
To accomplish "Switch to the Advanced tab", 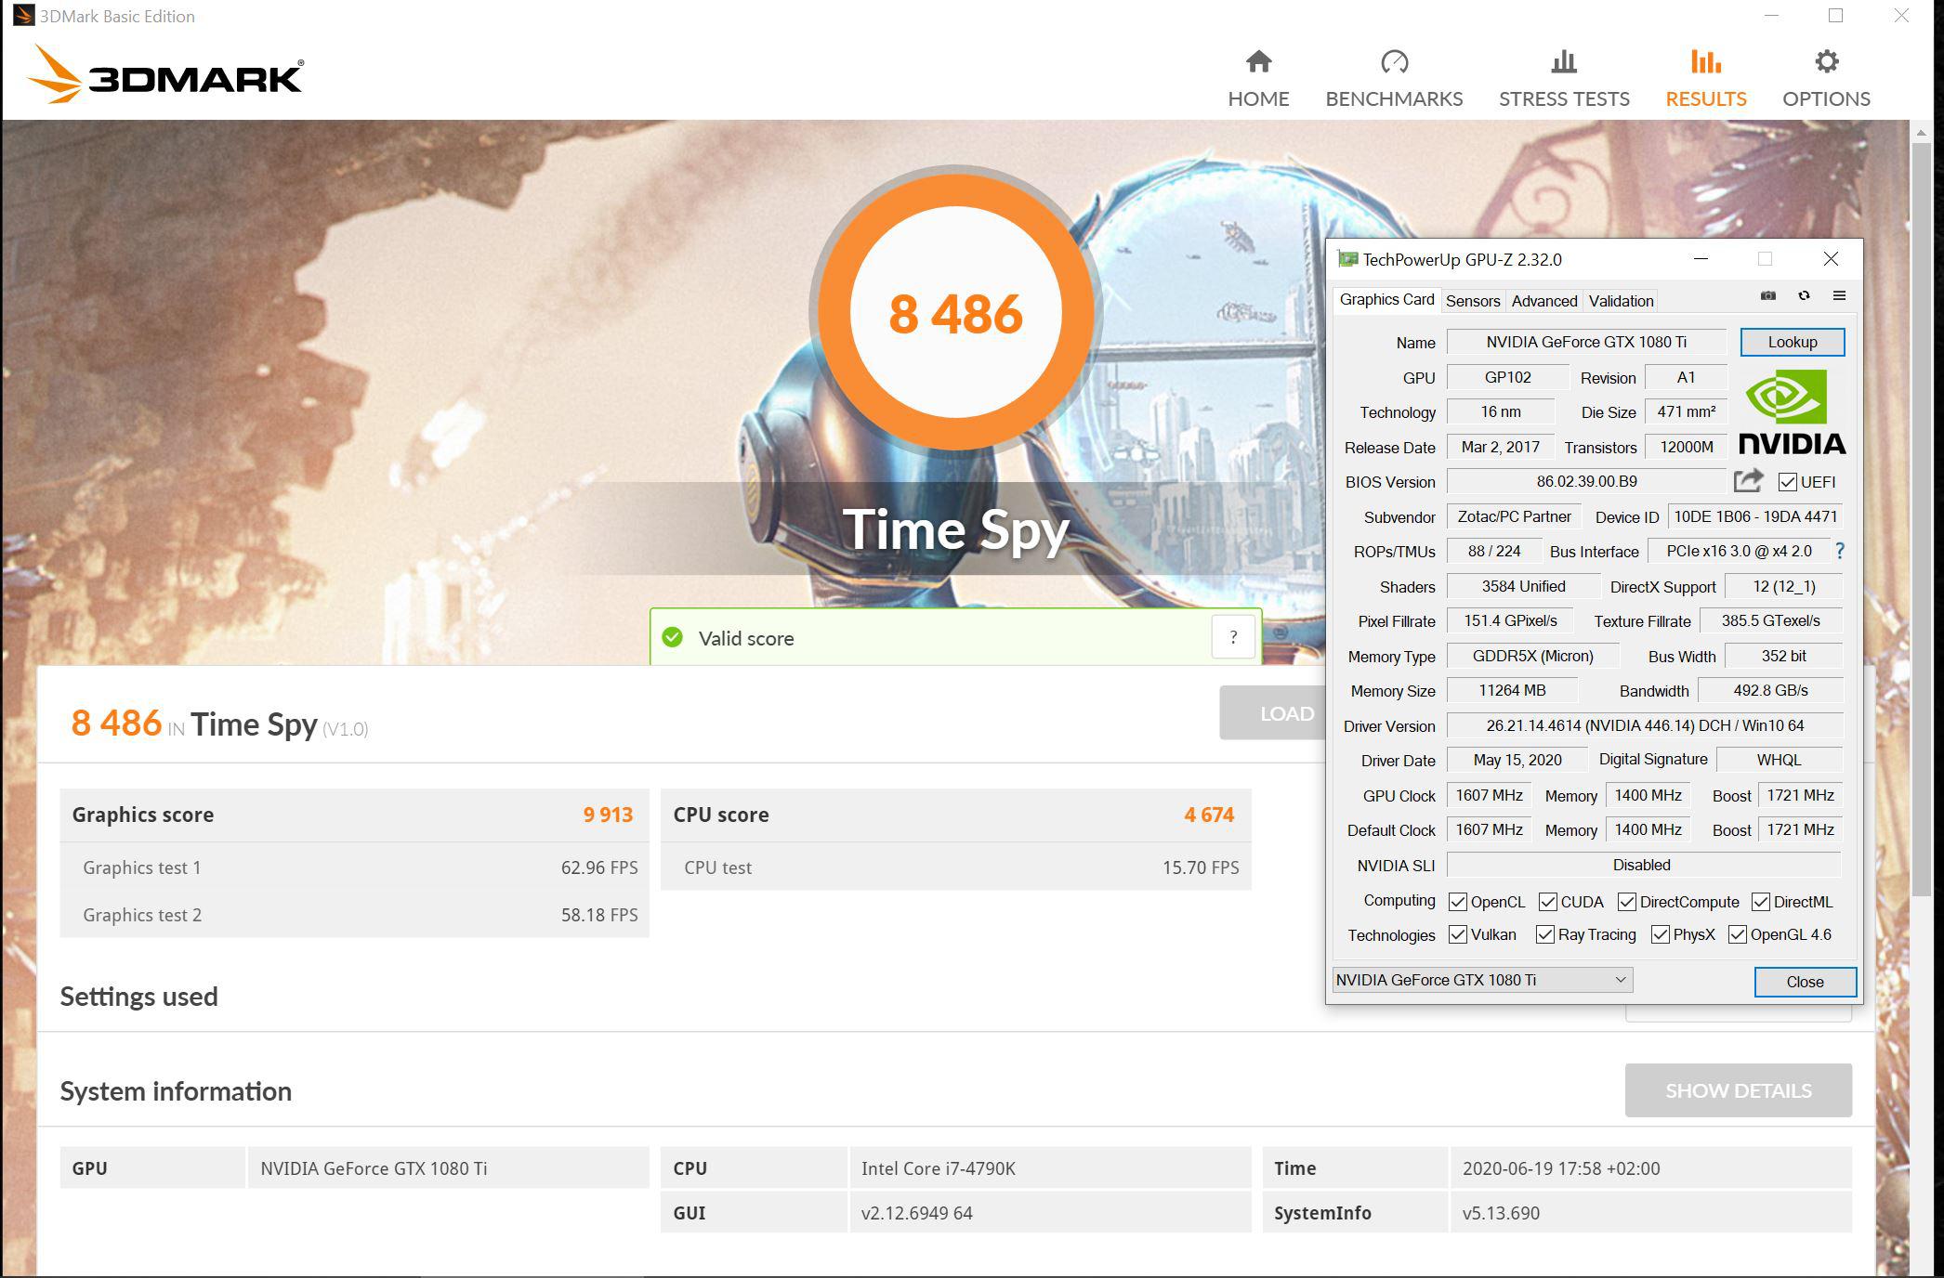I will (1543, 301).
